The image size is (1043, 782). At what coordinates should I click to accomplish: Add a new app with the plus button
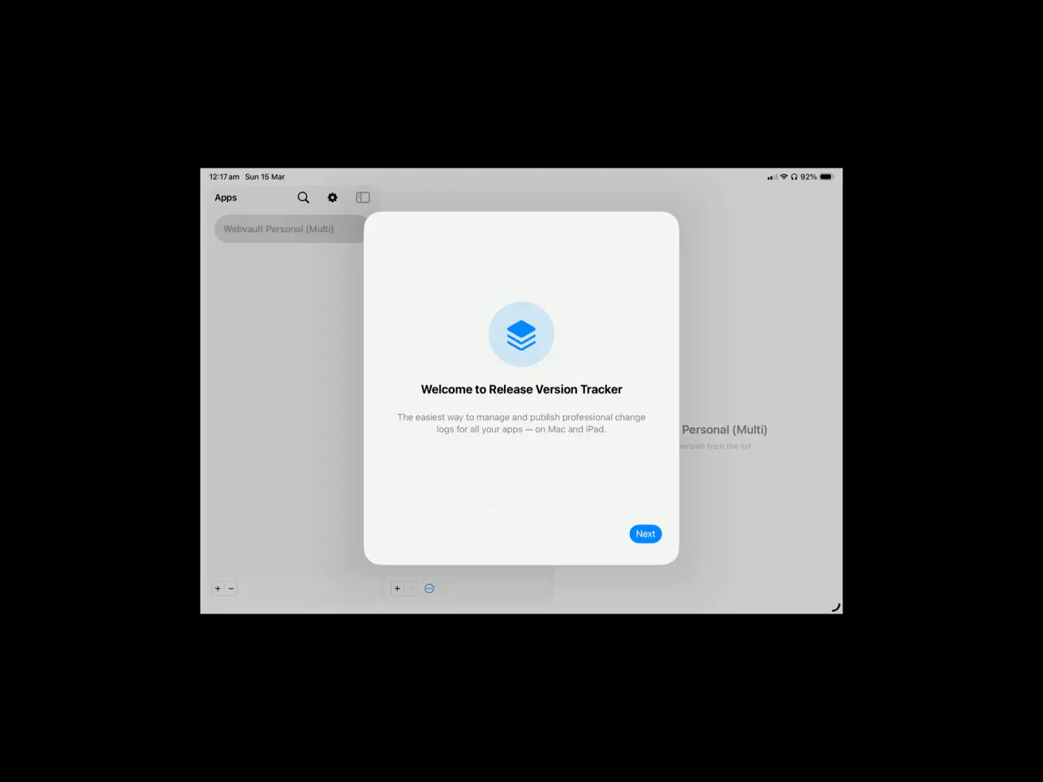pyautogui.click(x=218, y=588)
